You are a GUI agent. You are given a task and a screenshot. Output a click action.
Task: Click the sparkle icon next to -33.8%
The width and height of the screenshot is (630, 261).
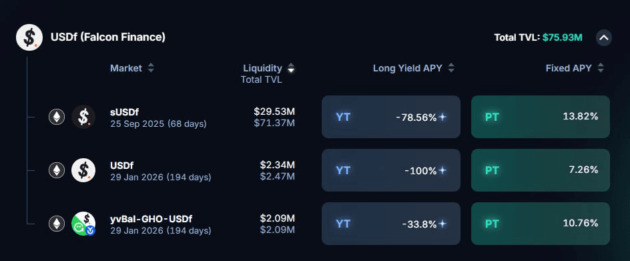tap(442, 224)
